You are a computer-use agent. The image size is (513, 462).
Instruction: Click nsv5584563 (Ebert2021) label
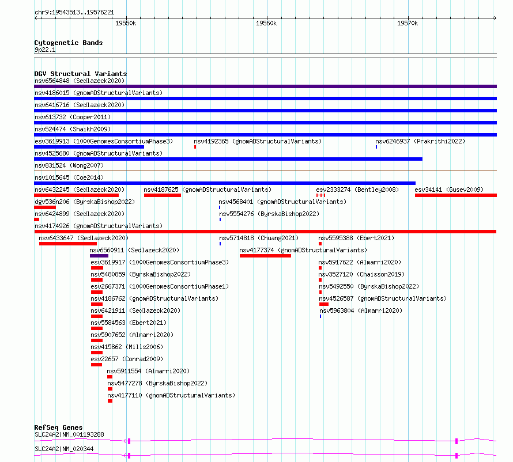coord(129,323)
